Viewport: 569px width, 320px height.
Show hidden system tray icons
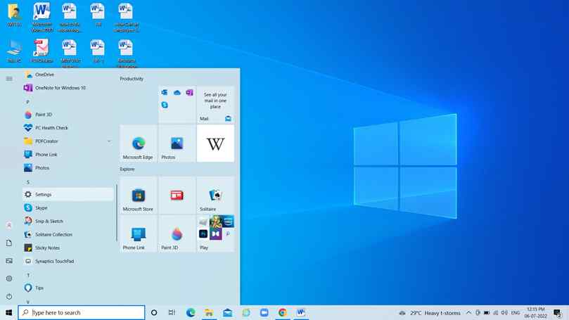(x=468, y=313)
